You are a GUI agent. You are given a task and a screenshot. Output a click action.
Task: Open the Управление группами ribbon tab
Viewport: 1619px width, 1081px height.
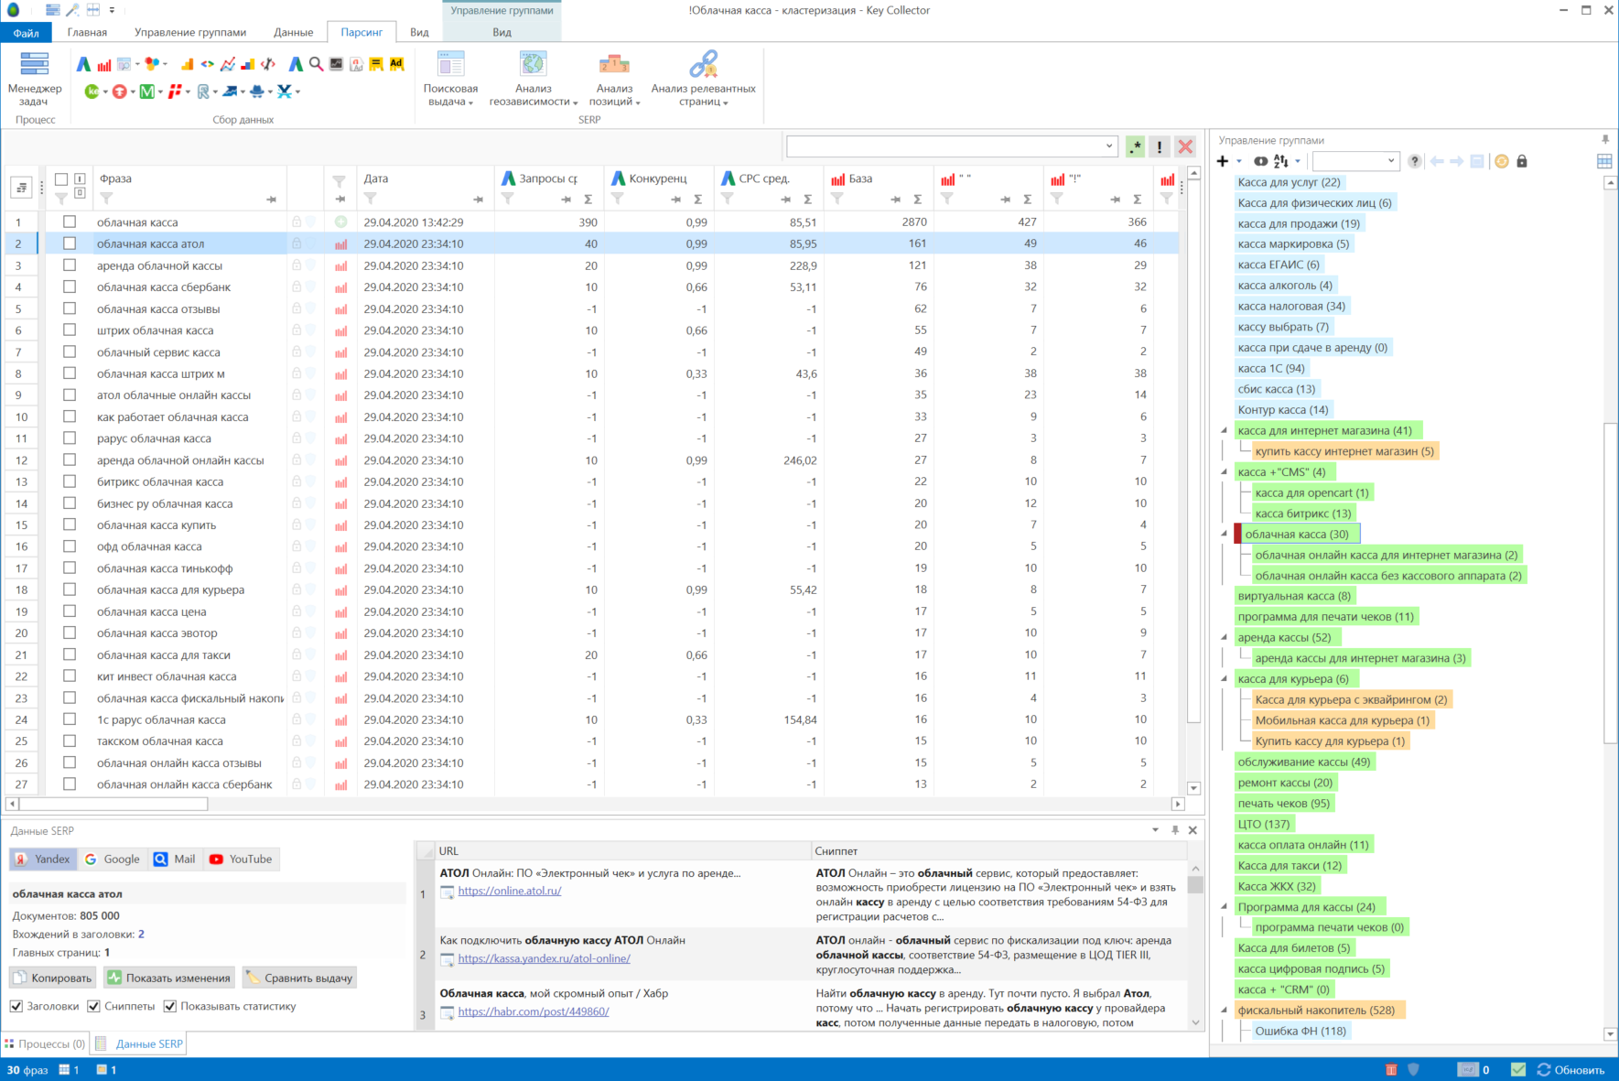[190, 32]
